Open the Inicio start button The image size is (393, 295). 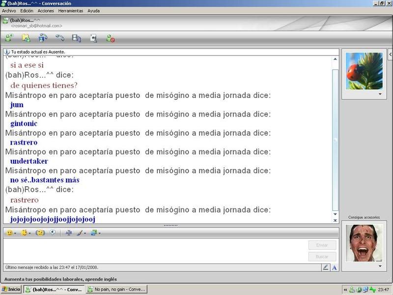(x=11, y=289)
